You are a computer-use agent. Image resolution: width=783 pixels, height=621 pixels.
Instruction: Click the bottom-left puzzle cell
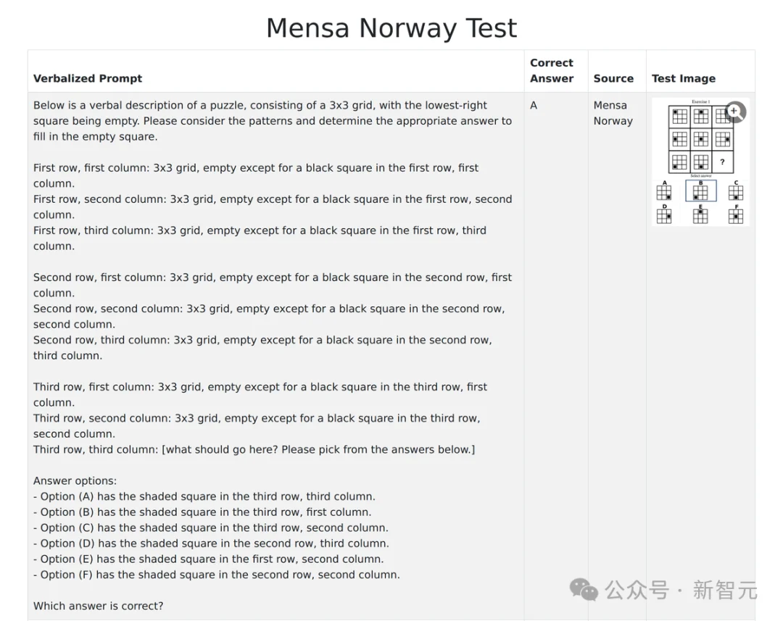pyautogui.click(x=679, y=162)
